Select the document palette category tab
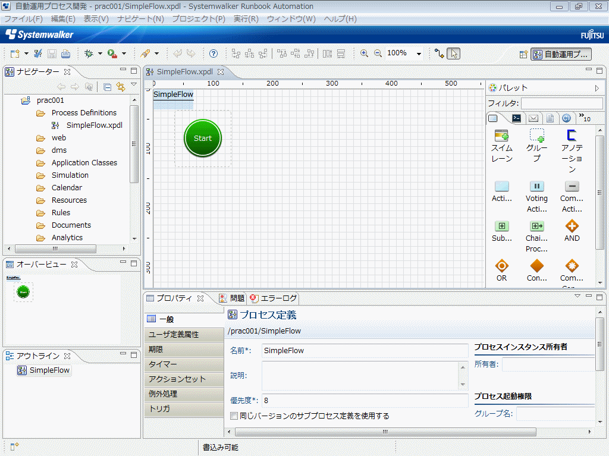The height and width of the screenshot is (456, 609). [550, 118]
